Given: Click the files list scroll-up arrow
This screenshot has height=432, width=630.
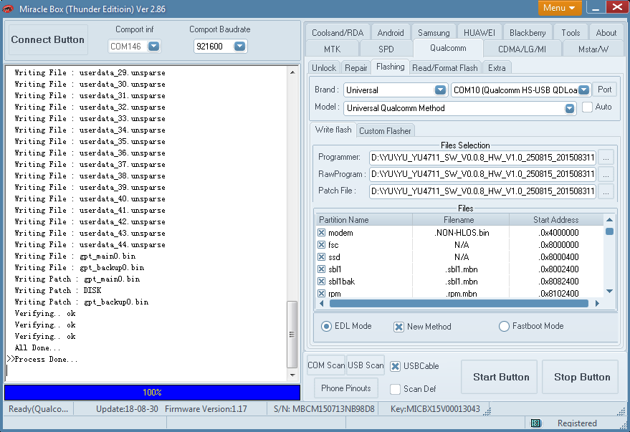Looking at the screenshot, I should coord(609,220).
